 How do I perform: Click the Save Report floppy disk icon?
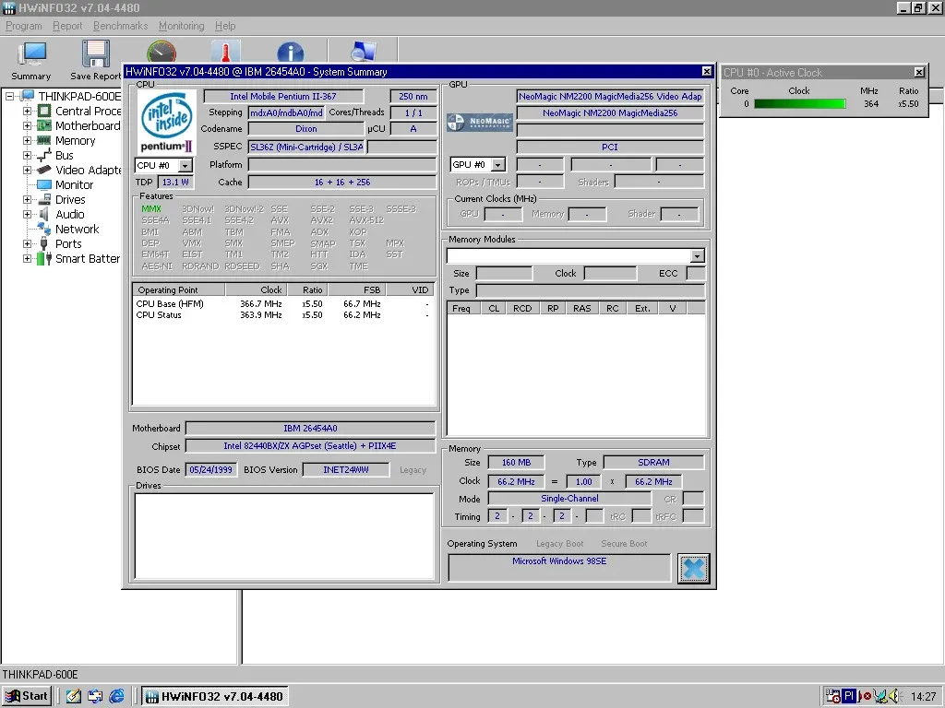[x=95, y=53]
